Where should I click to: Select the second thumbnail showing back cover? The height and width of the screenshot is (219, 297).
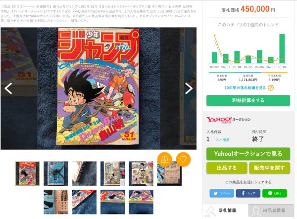click(56, 174)
